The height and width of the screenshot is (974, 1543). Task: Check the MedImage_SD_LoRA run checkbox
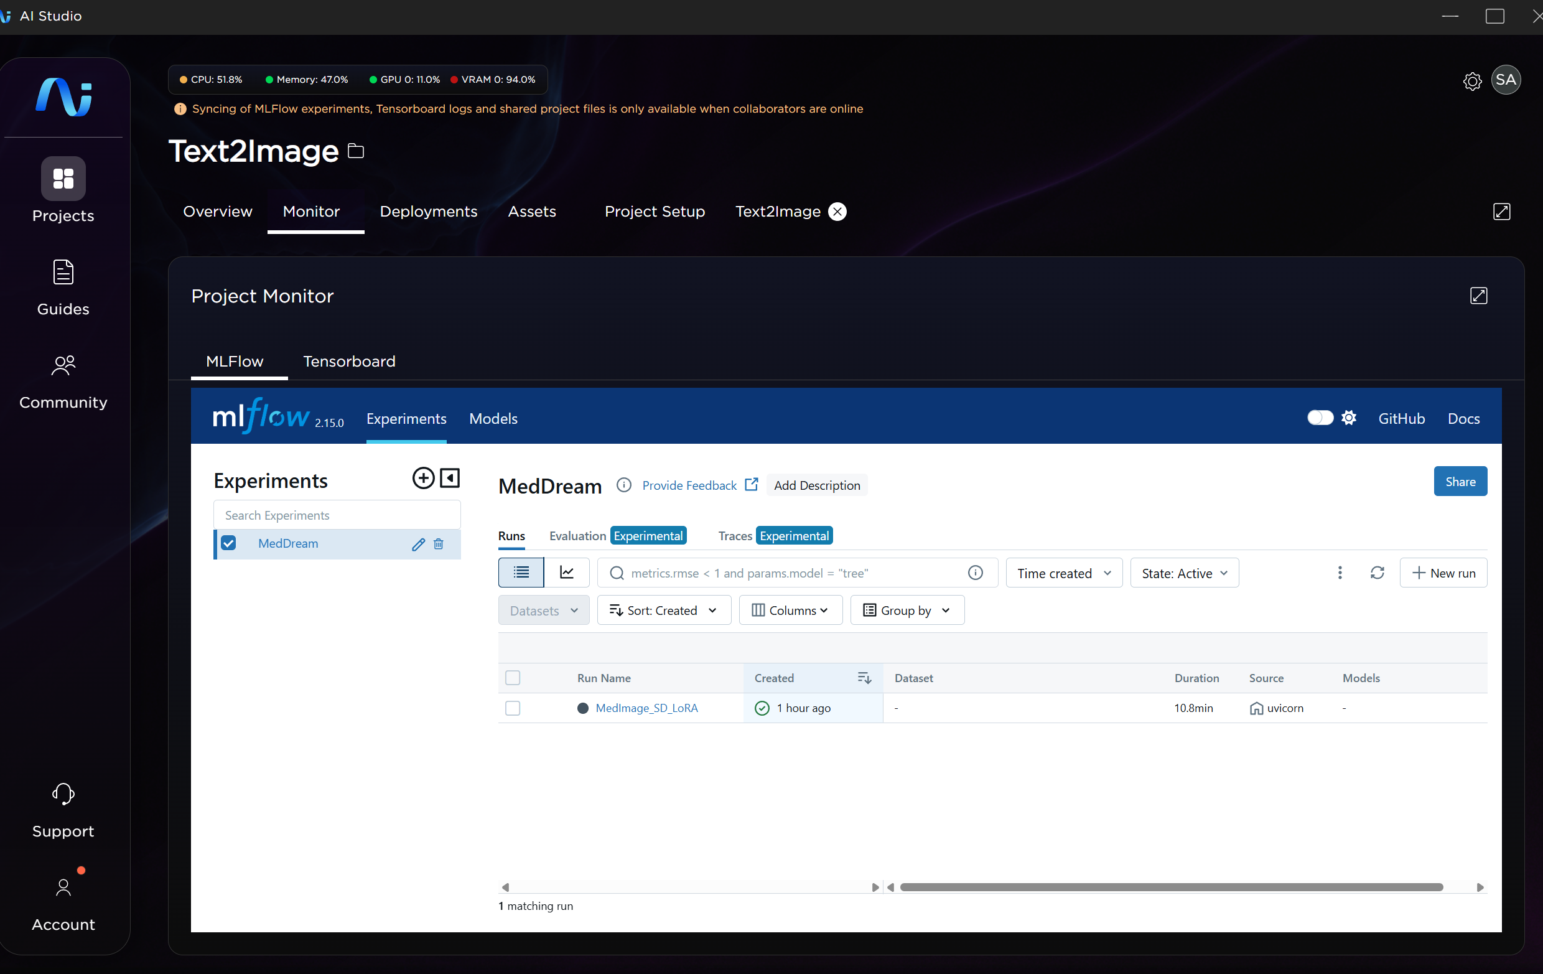513,708
